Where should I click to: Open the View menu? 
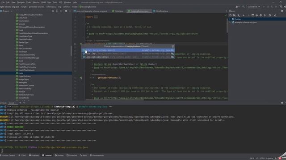[13, 2]
